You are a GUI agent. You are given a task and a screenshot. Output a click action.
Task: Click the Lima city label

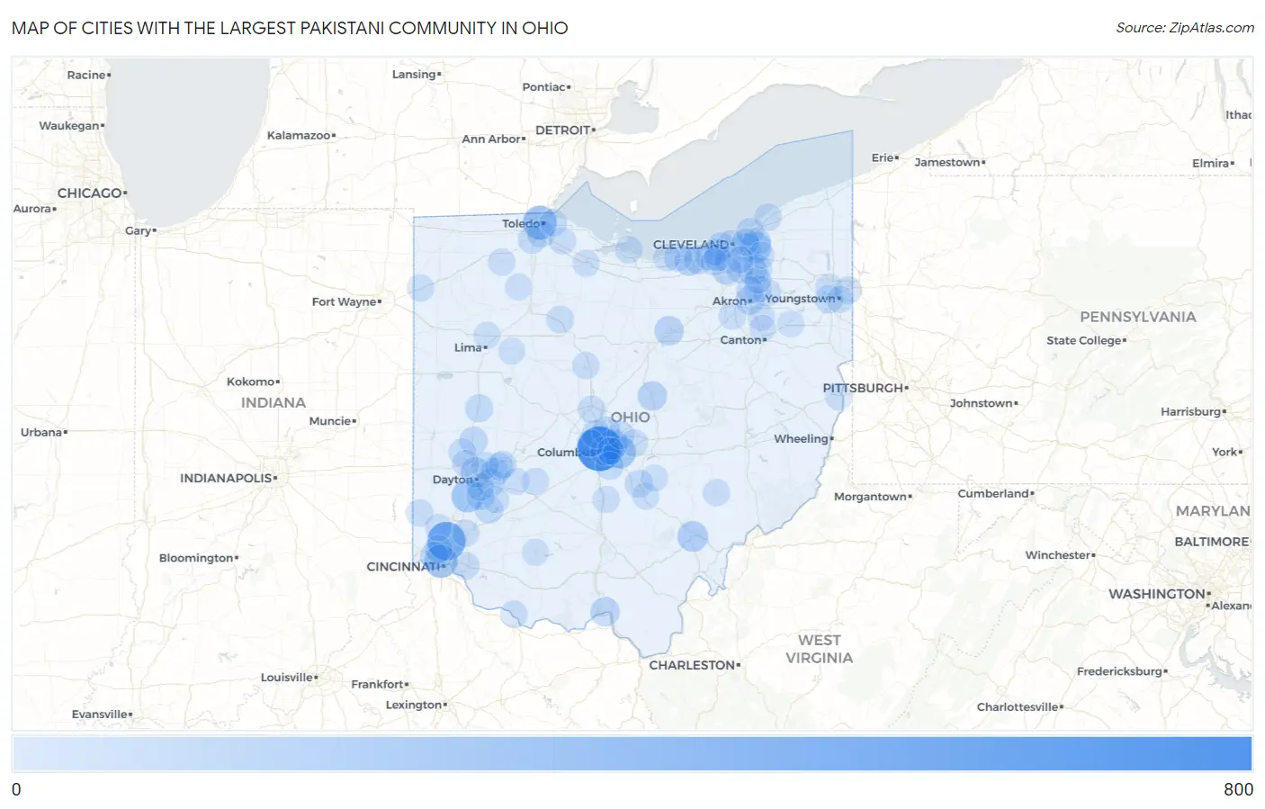click(468, 347)
